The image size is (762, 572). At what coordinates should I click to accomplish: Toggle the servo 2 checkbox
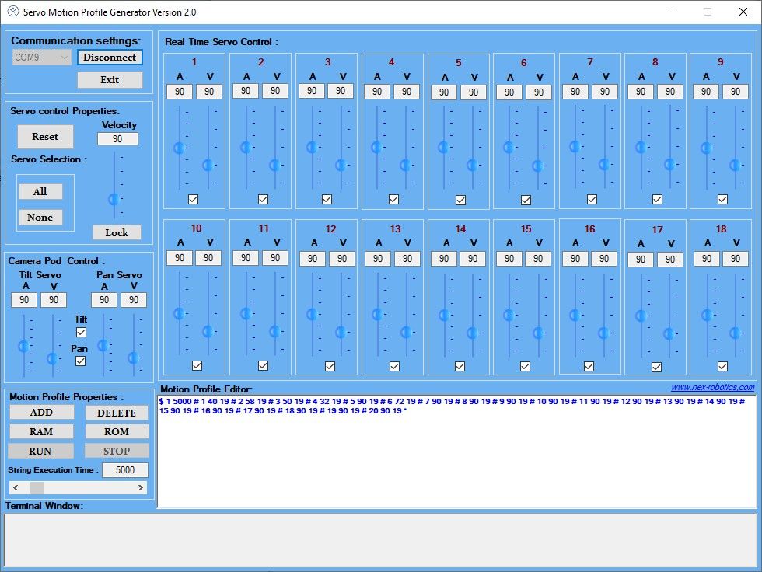263,199
